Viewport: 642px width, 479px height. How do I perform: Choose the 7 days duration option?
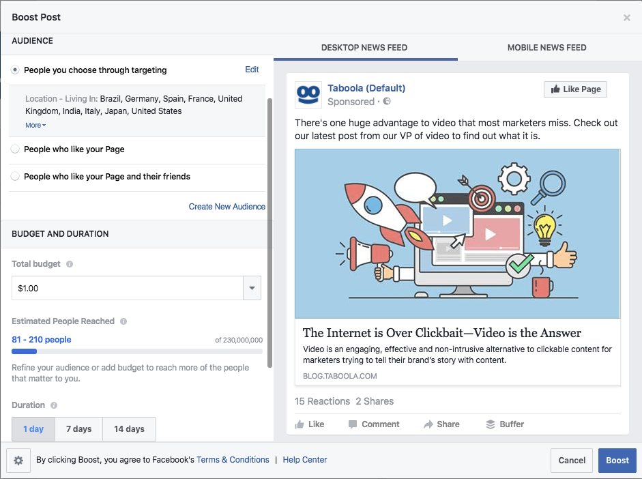click(x=78, y=429)
